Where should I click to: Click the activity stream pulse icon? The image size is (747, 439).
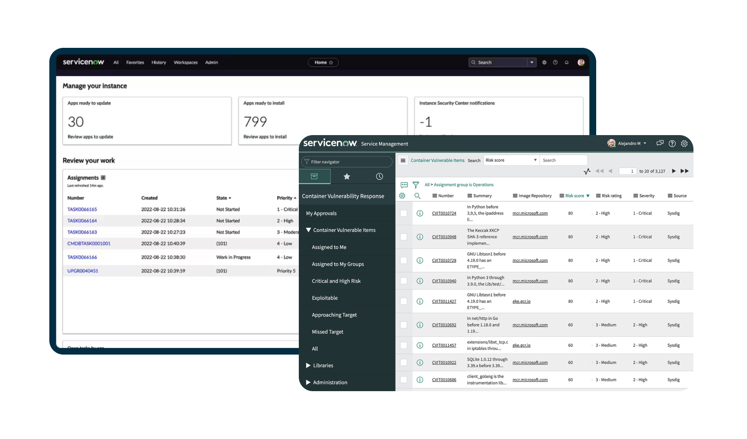[587, 171]
